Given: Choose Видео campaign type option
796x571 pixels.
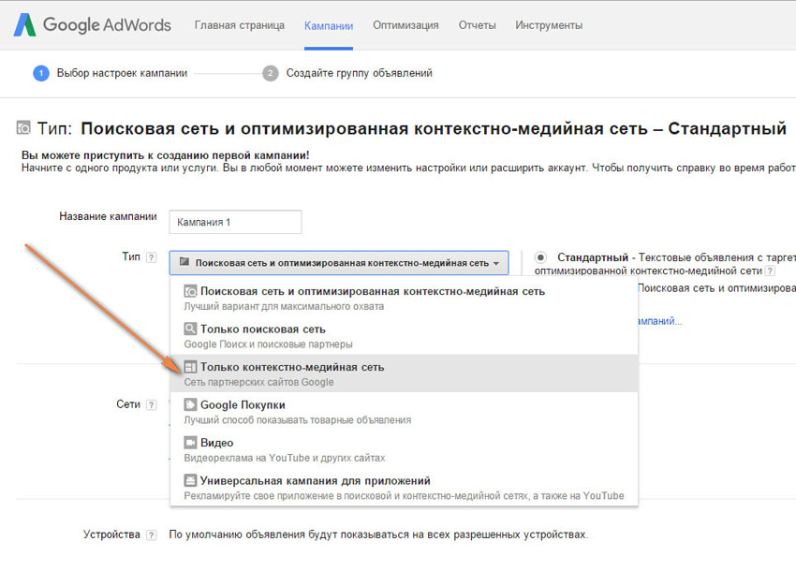Looking at the screenshot, I should [x=405, y=449].
